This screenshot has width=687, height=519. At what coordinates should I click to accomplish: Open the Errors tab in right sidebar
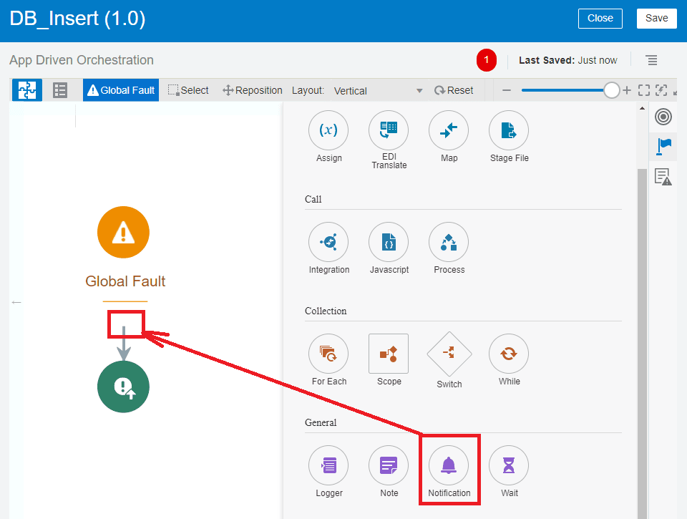coord(663,177)
